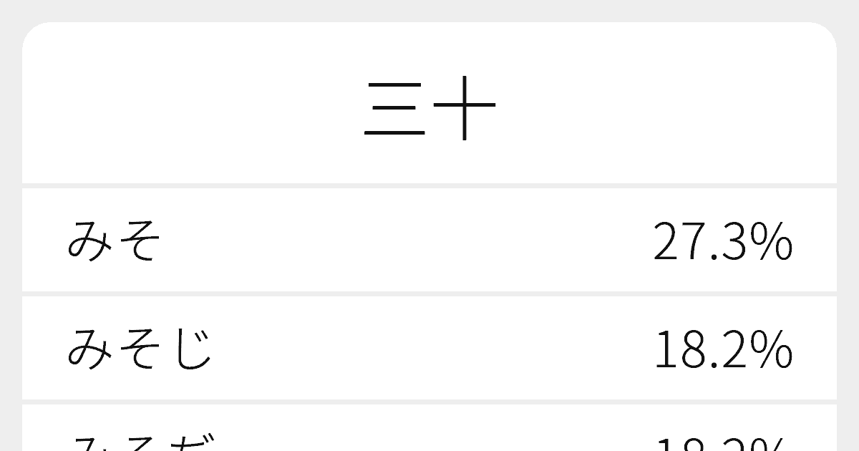Viewport: 859px width, 451px height.
Task: Select the みそ reading label
Action: tap(115, 241)
